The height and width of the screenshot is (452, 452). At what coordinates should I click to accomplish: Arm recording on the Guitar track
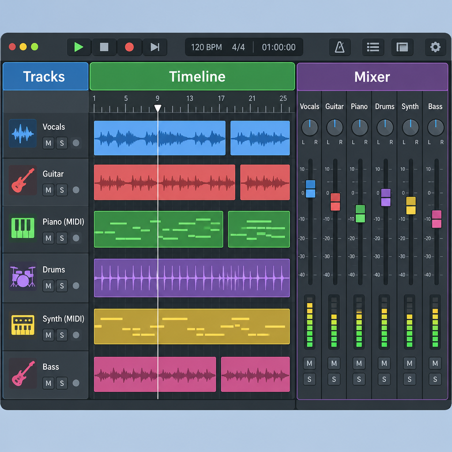coord(76,190)
